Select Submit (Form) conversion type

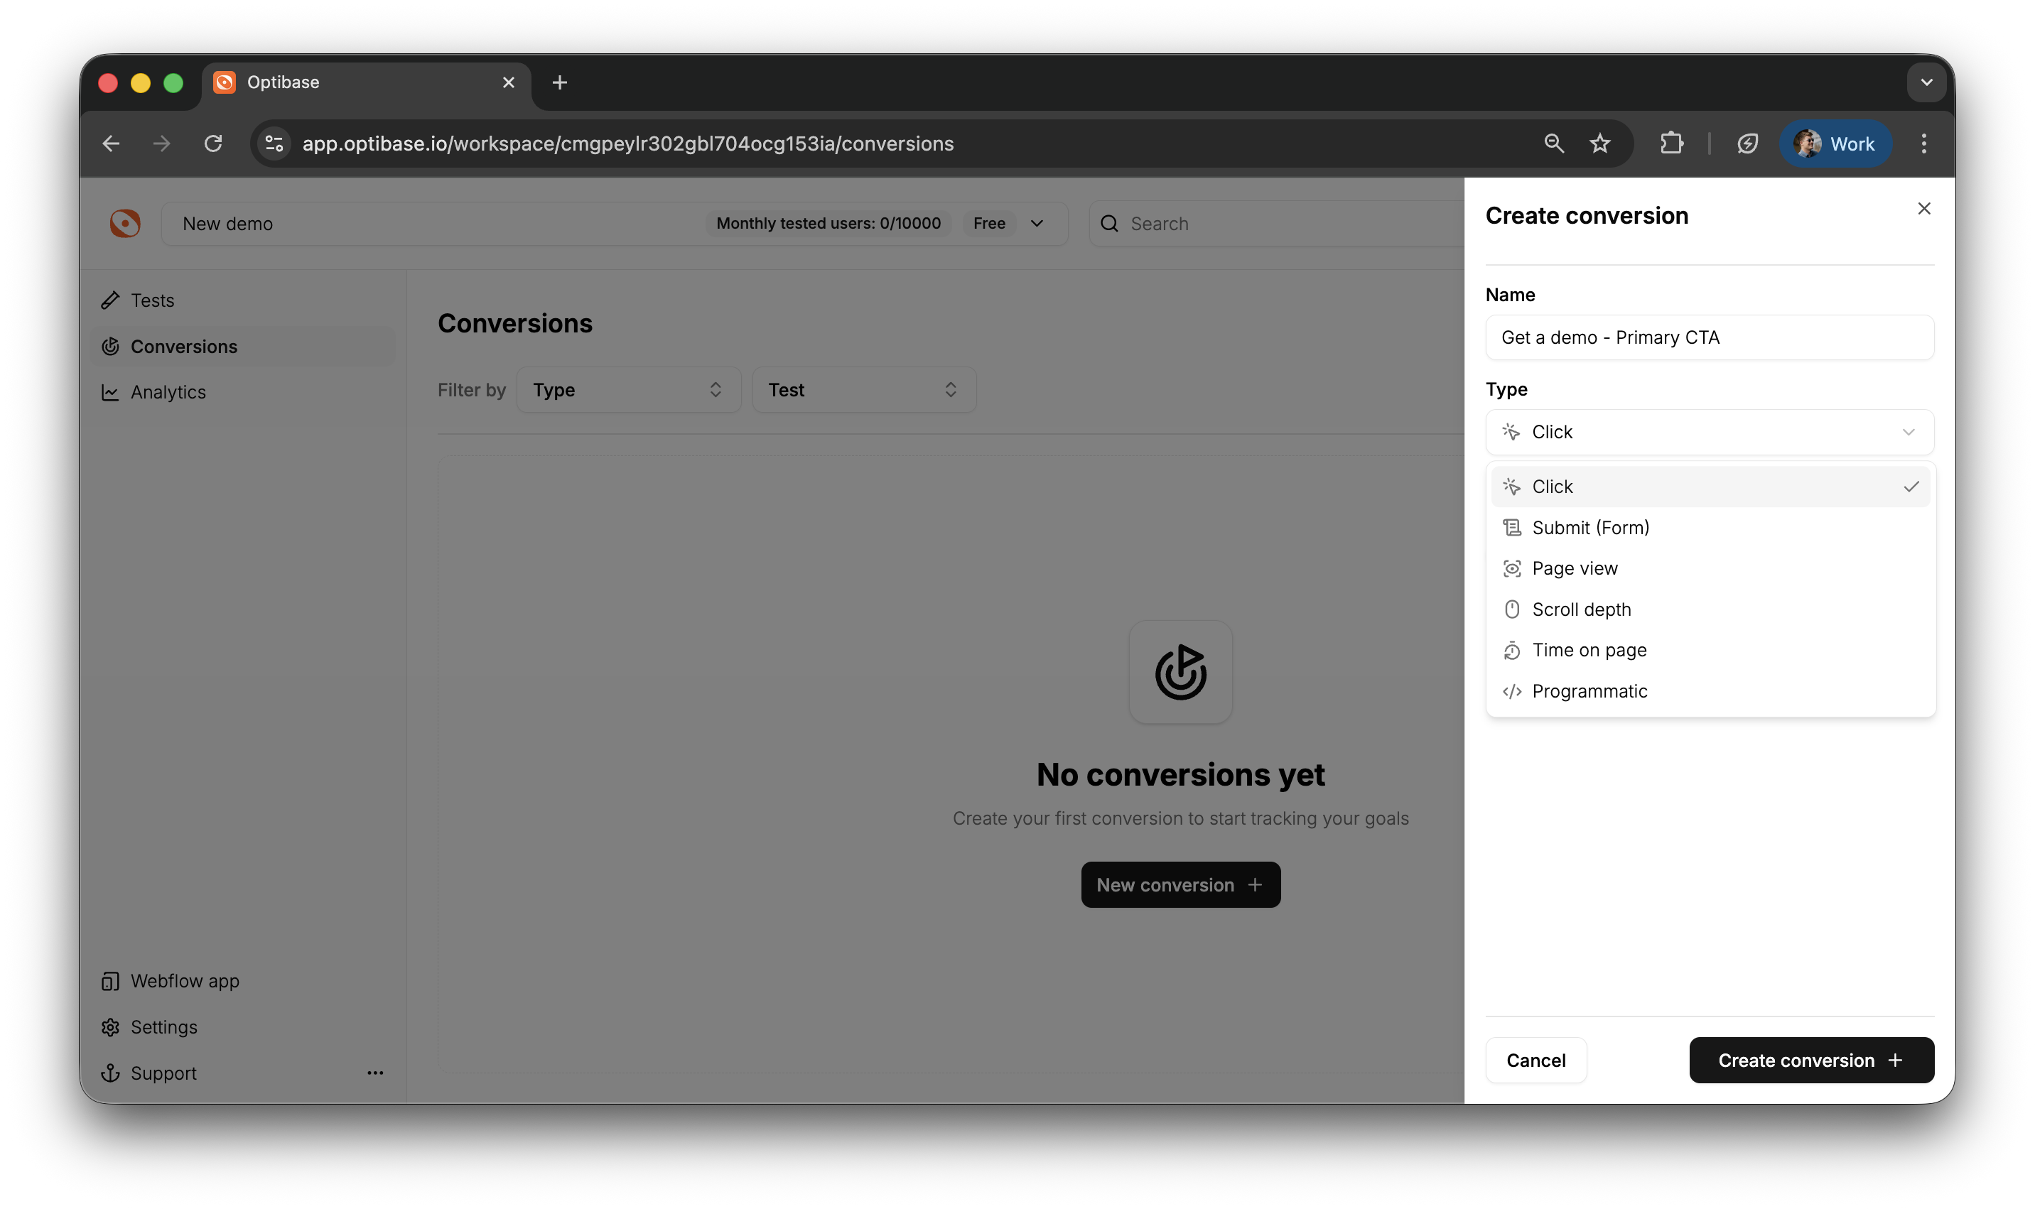coord(1589,527)
